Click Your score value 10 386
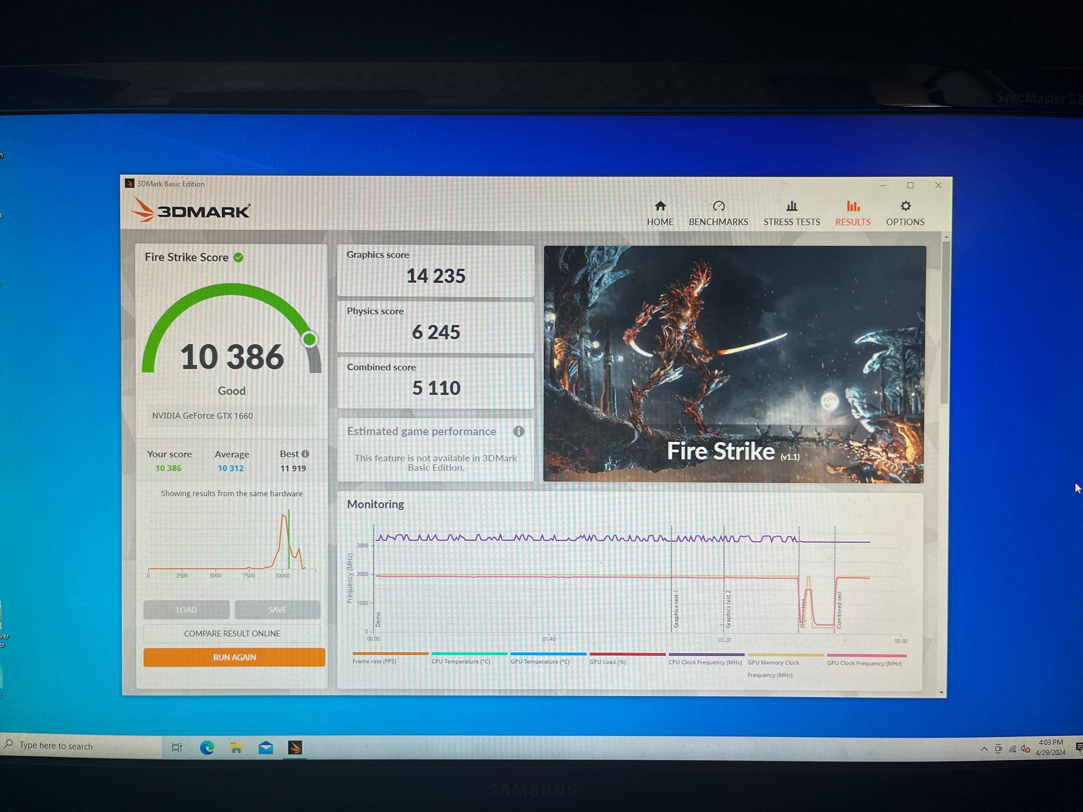Image resolution: width=1083 pixels, height=812 pixels. point(168,468)
